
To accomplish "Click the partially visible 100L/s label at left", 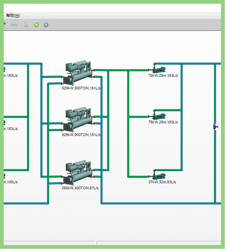I will tap(11, 182).
